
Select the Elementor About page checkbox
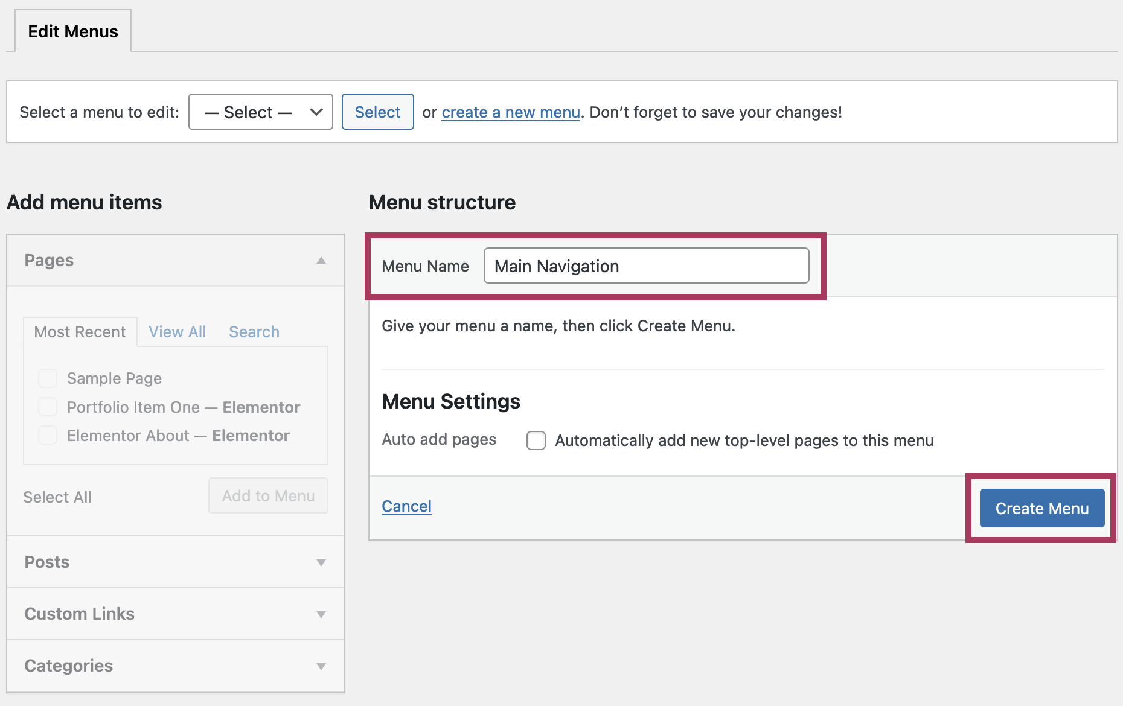tap(48, 436)
